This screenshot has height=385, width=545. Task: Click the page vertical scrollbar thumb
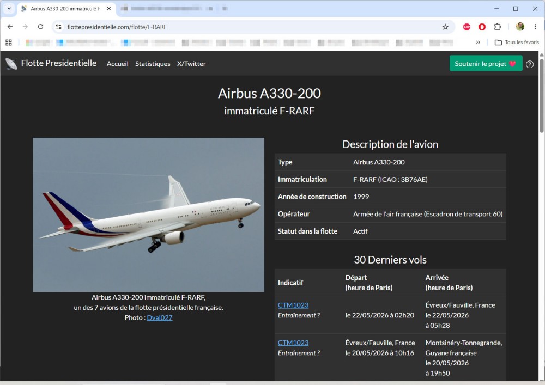tap(542, 95)
